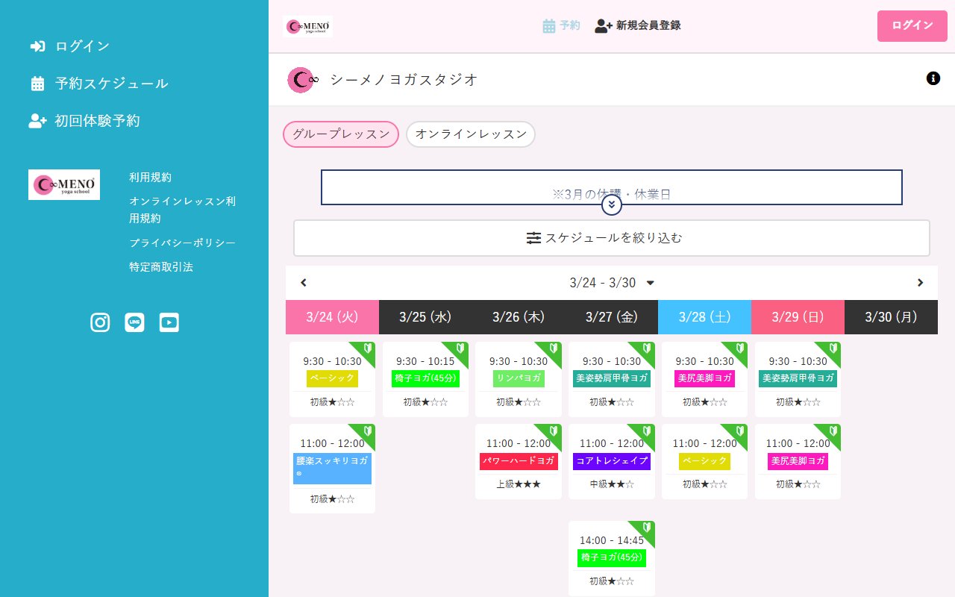Go to the next week with the right arrow

pyautogui.click(x=920, y=282)
